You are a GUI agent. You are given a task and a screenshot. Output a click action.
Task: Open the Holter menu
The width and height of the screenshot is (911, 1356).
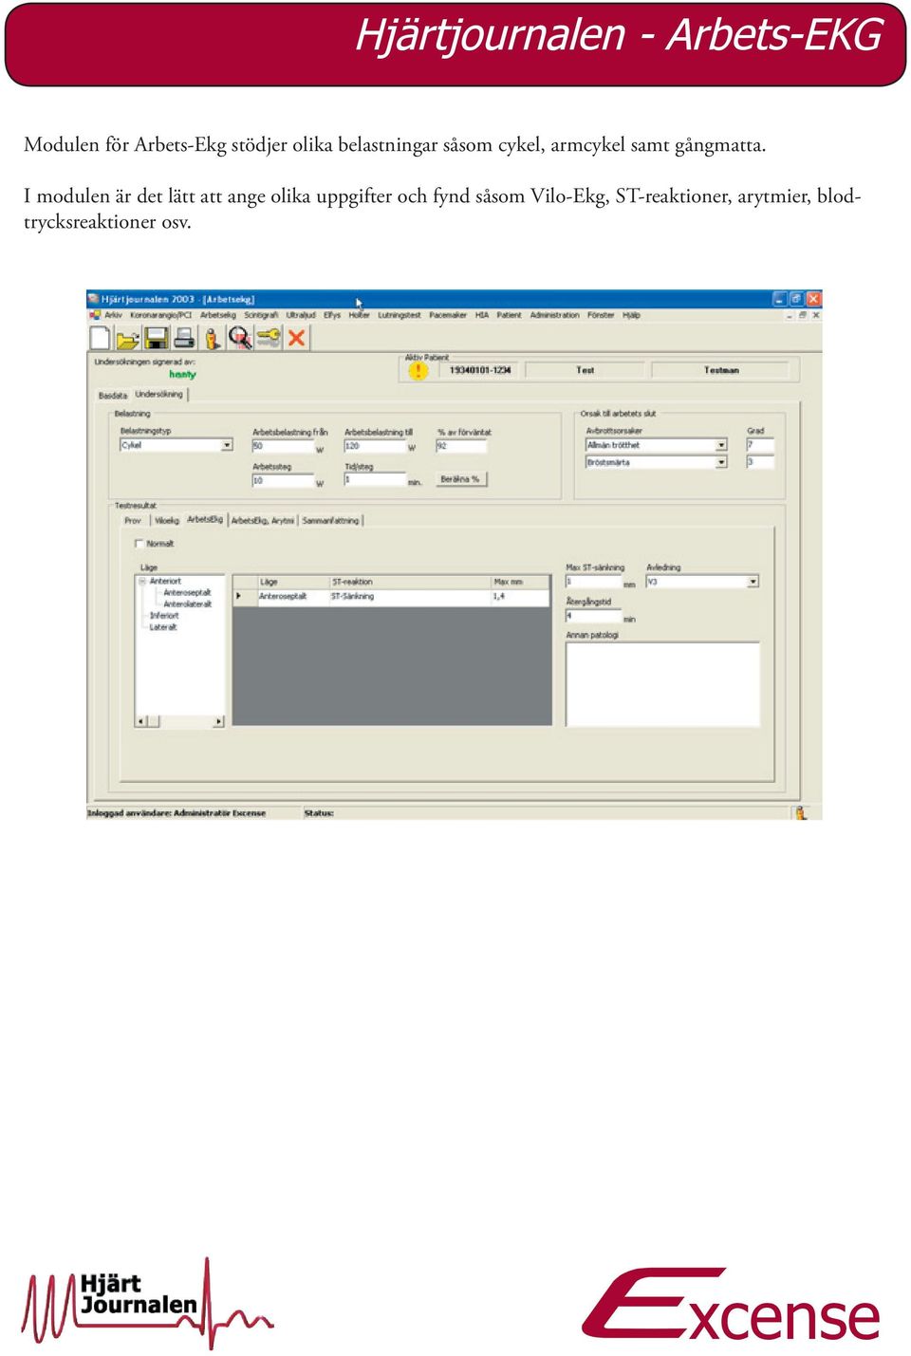click(359, 315)
